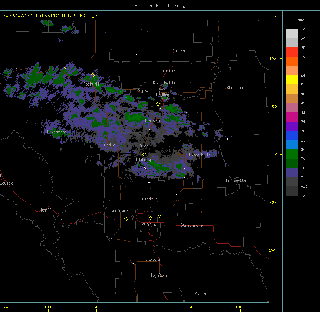320x312 pixels.
Task: Click the Sundre city label
Action: click(108, 145)
